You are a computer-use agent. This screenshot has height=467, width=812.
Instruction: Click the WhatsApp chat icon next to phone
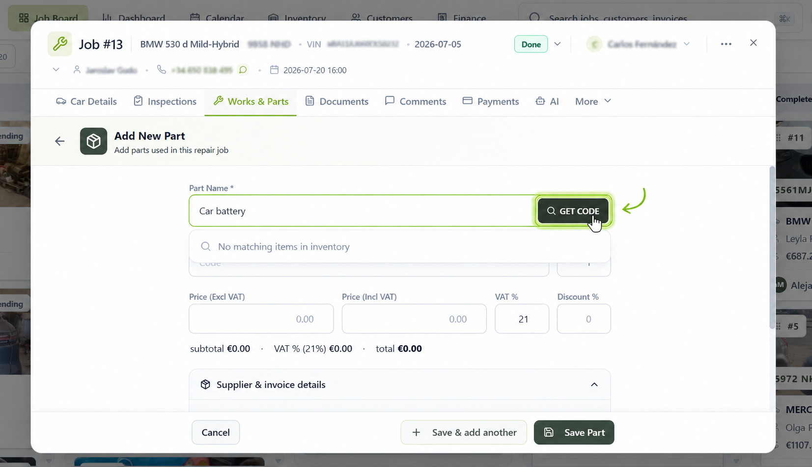click(243, 70)
